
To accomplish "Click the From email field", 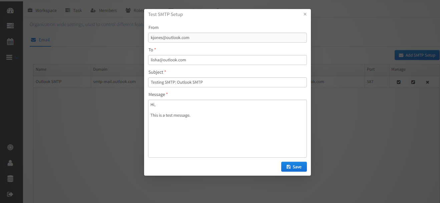I will coord(228,38).
